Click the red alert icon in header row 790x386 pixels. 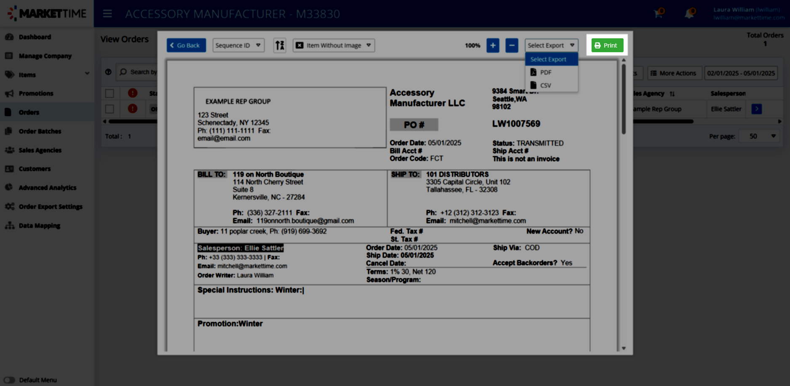133,93
